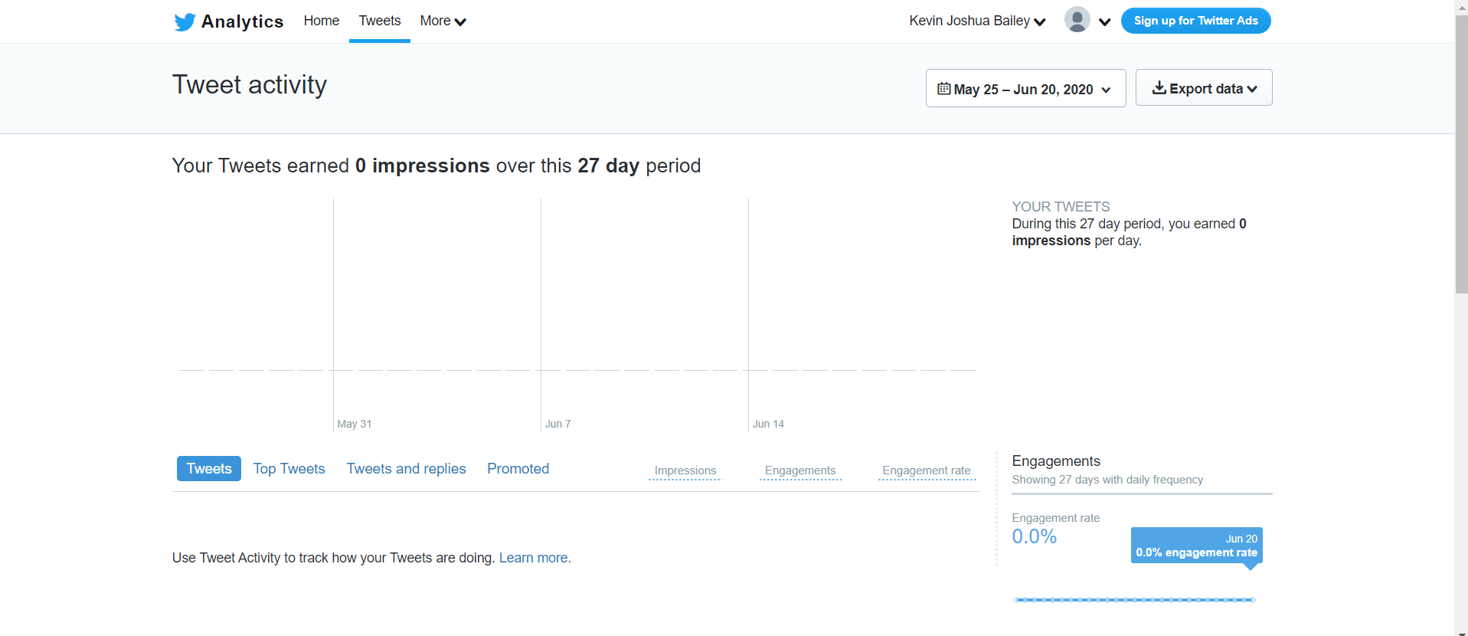The image size is (1468, 636).
Task: Switch to the Top Tweets tab
Action: [x=289, y=468]
